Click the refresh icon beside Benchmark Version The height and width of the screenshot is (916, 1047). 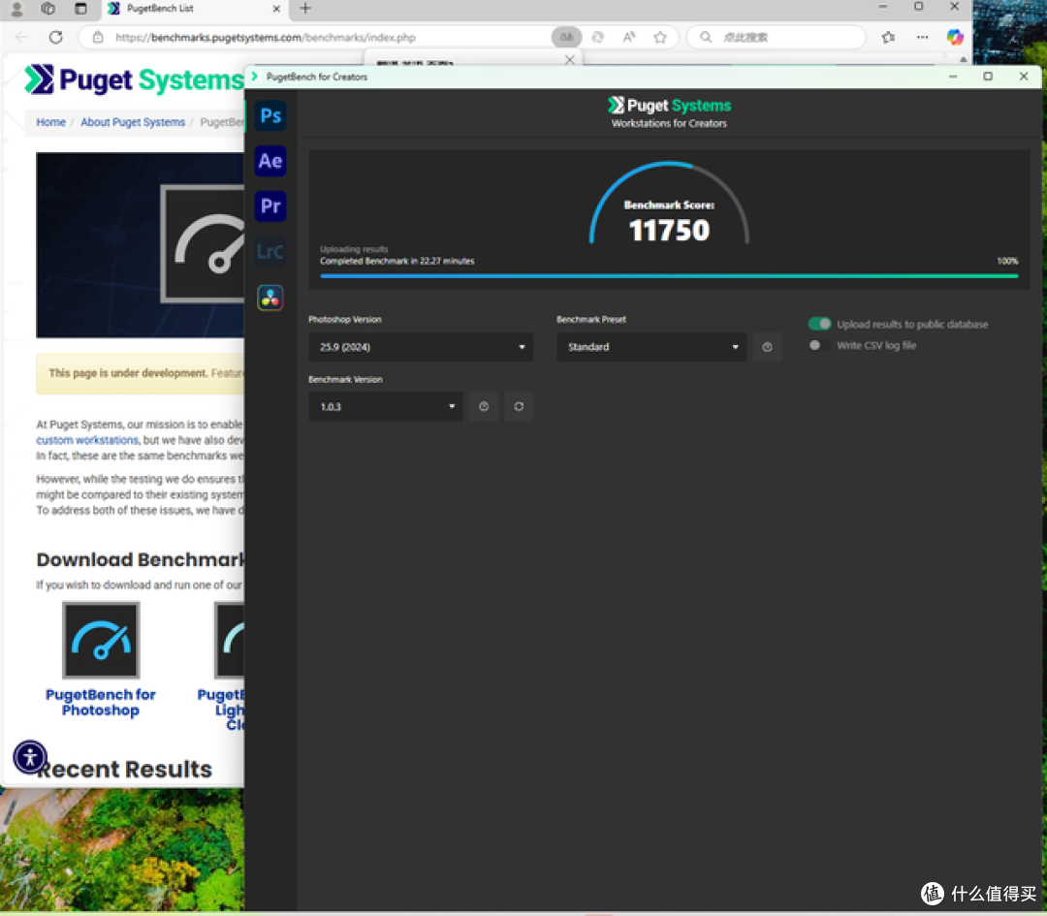point(519,406)
